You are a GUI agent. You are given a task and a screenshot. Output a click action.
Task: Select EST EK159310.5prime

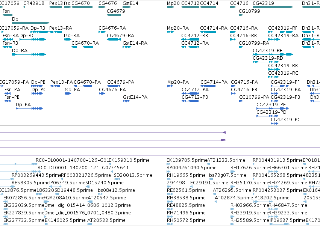click(x=110, y=164)
